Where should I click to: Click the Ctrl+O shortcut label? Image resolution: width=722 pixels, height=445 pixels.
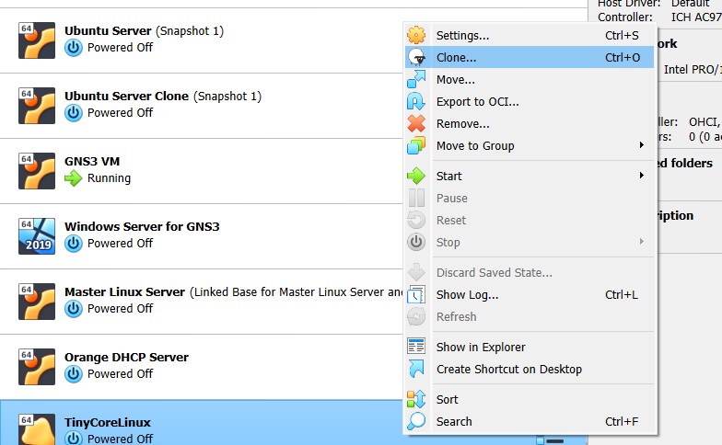click(623, 57)
